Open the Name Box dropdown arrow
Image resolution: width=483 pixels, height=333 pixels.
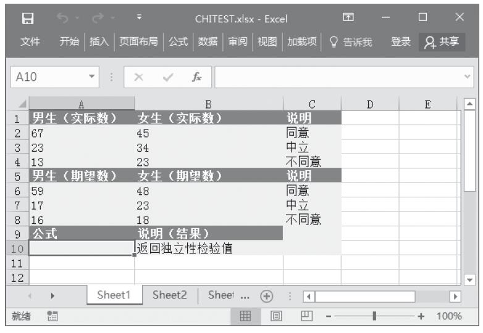pyautogui.click(x=93, y=78)
